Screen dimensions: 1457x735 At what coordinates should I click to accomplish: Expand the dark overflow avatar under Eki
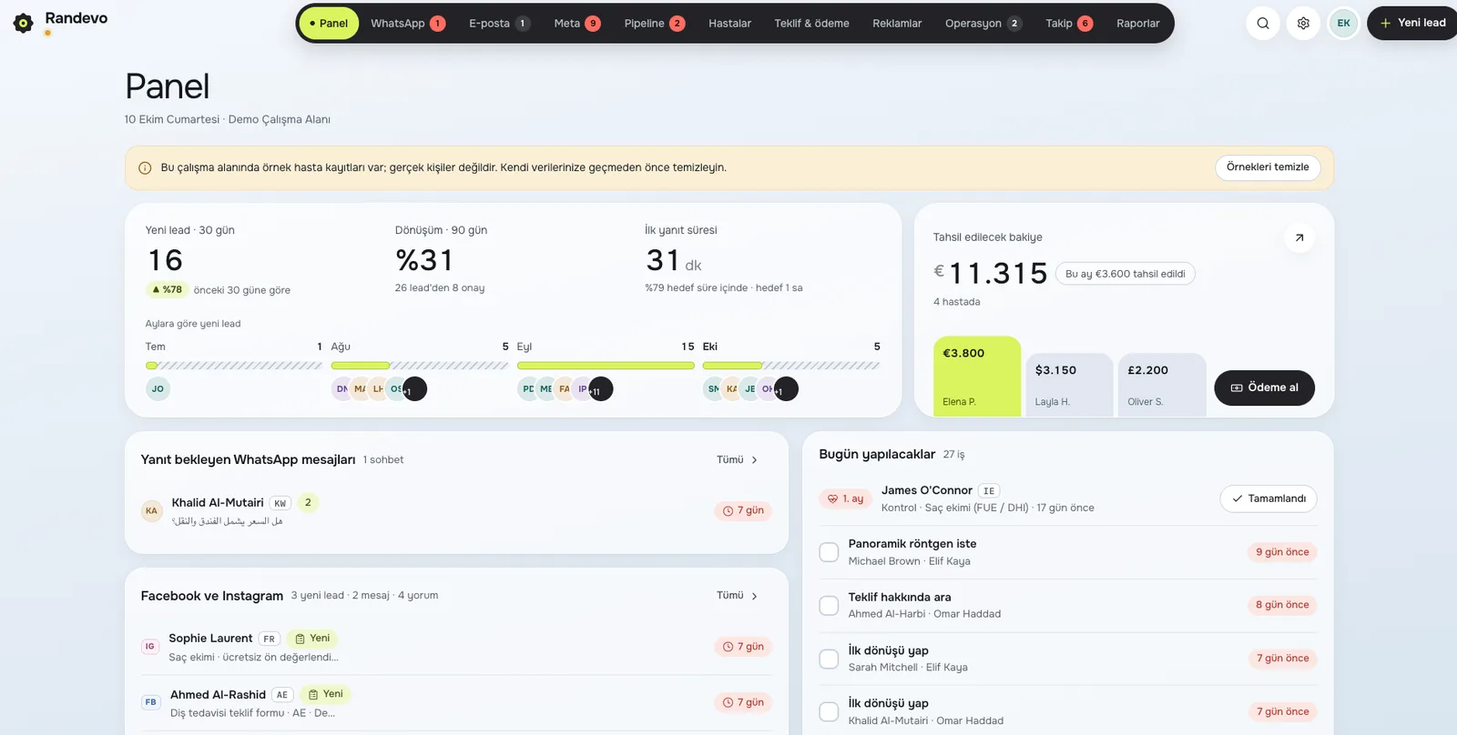pos(787,389)
